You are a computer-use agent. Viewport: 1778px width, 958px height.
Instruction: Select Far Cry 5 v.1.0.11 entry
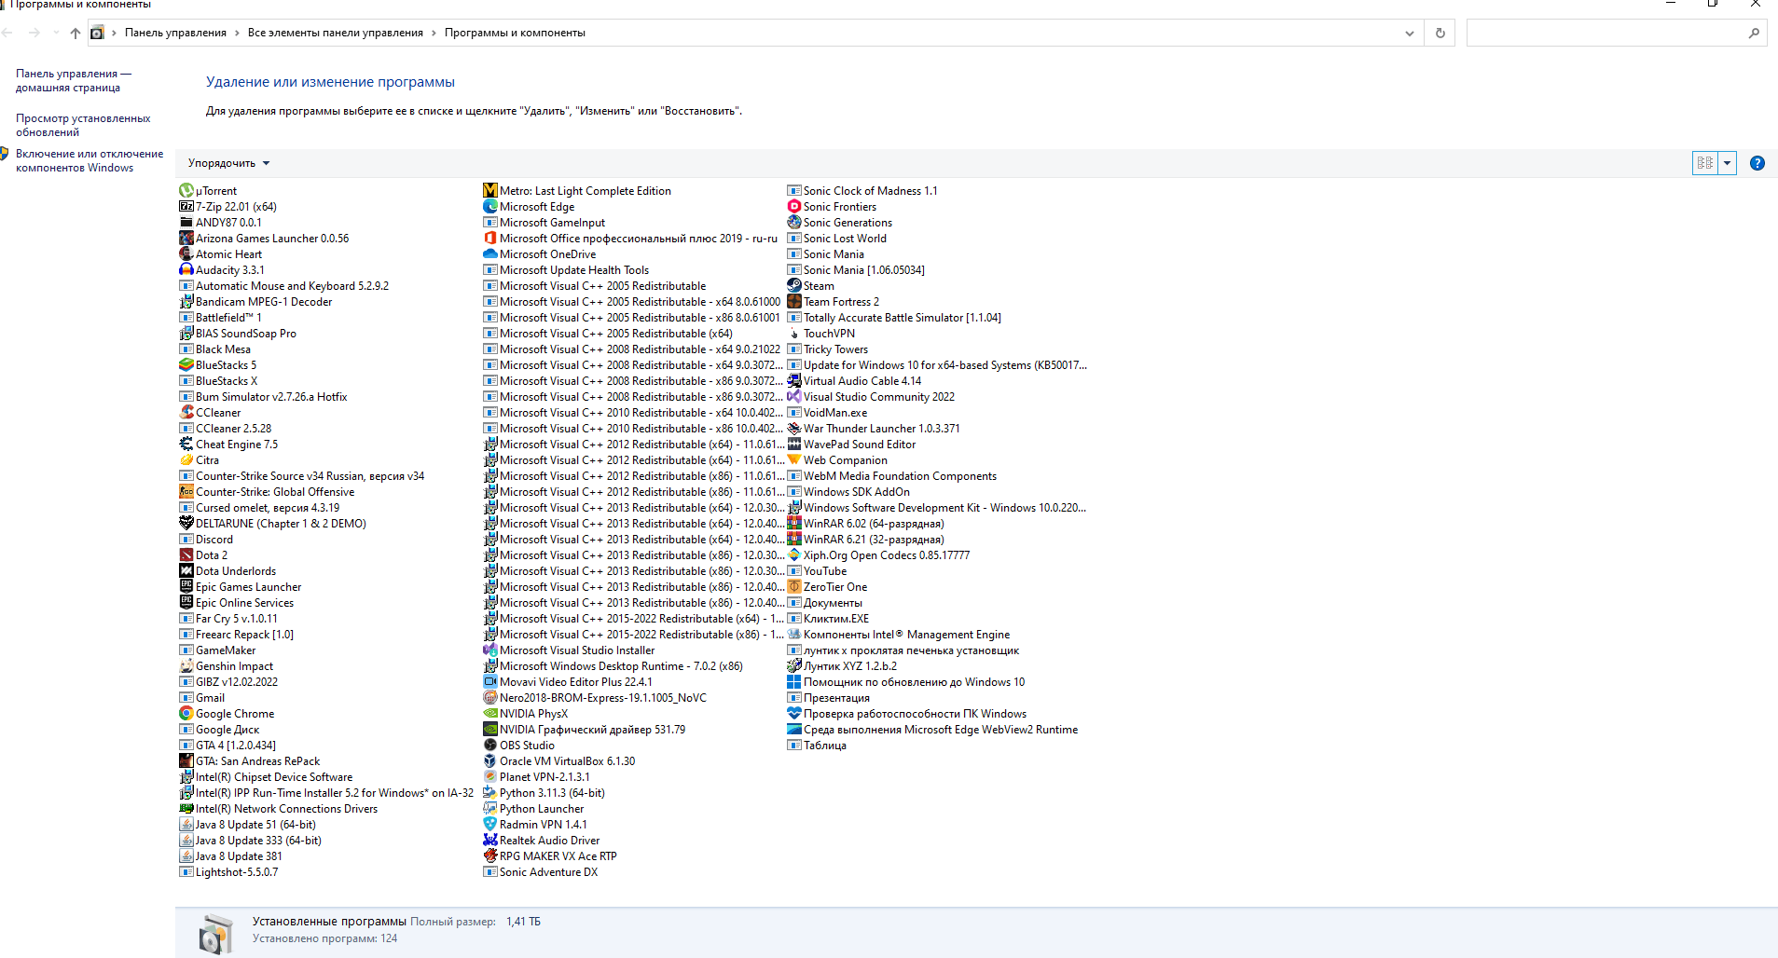pos(228,618)
